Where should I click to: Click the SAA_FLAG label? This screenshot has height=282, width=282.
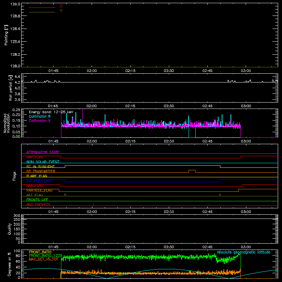pyautogui.click(x=35, y=186)
